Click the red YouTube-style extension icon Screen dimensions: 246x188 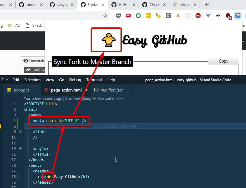[128, 16]
